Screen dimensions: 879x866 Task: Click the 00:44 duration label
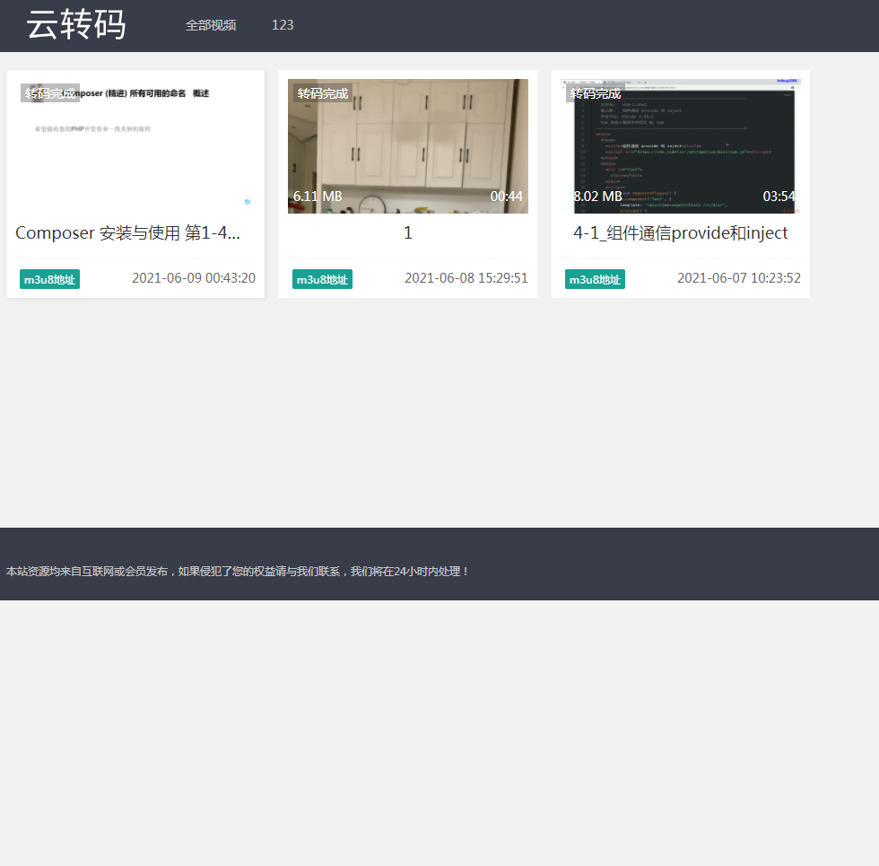[x=506, y=197]
